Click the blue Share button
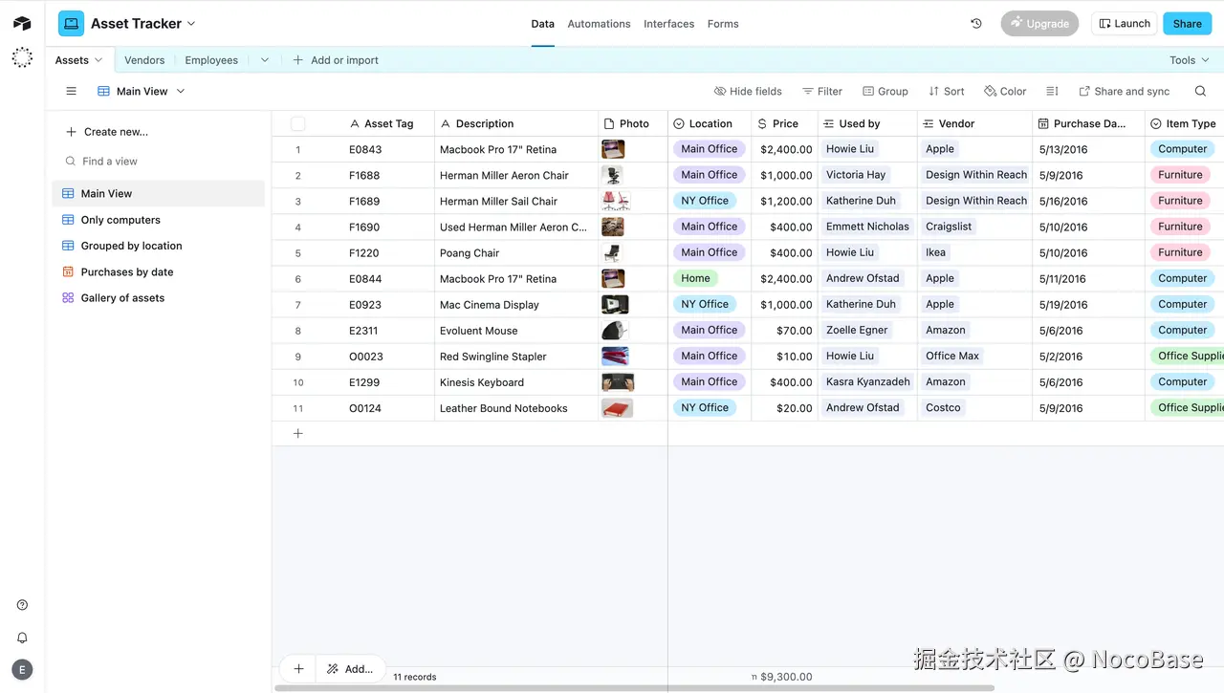The height and width of the screenshot is (693, 1224). click(1187, 24)
